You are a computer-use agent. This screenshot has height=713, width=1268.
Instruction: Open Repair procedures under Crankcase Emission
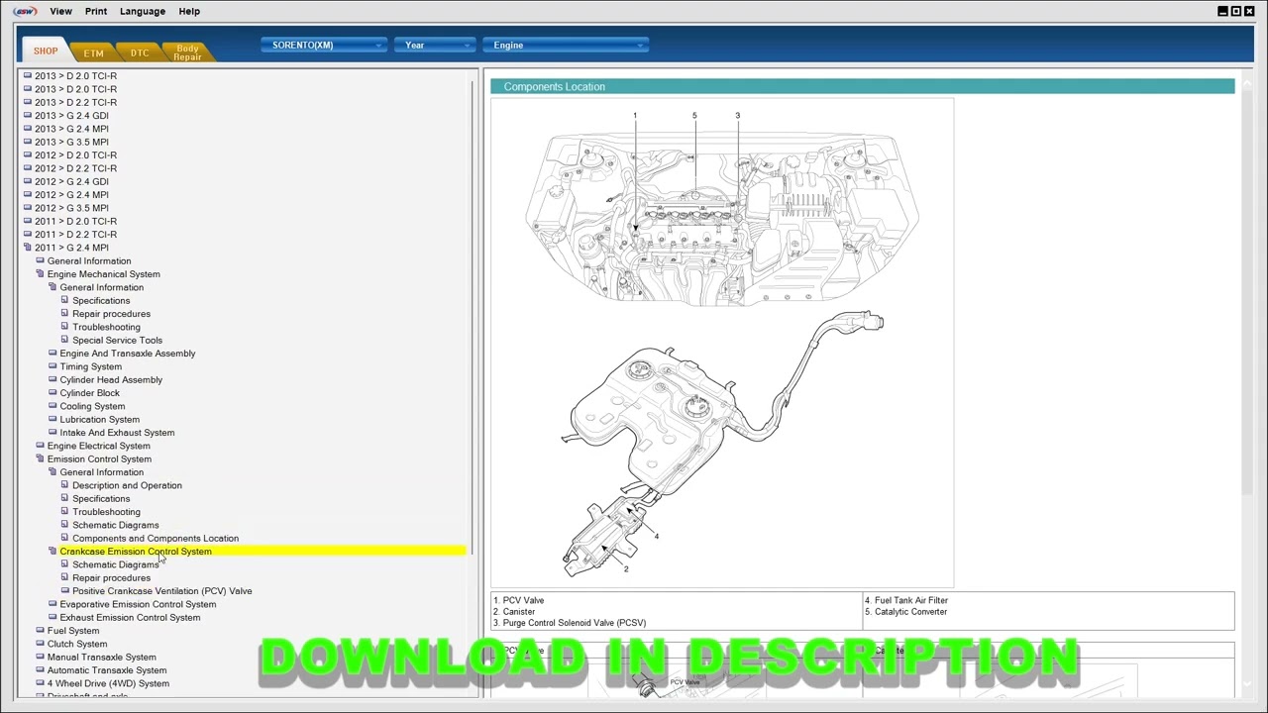(111, 578)
